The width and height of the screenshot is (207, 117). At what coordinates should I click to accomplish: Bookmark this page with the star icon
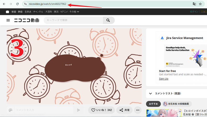[x=200, y=4]
